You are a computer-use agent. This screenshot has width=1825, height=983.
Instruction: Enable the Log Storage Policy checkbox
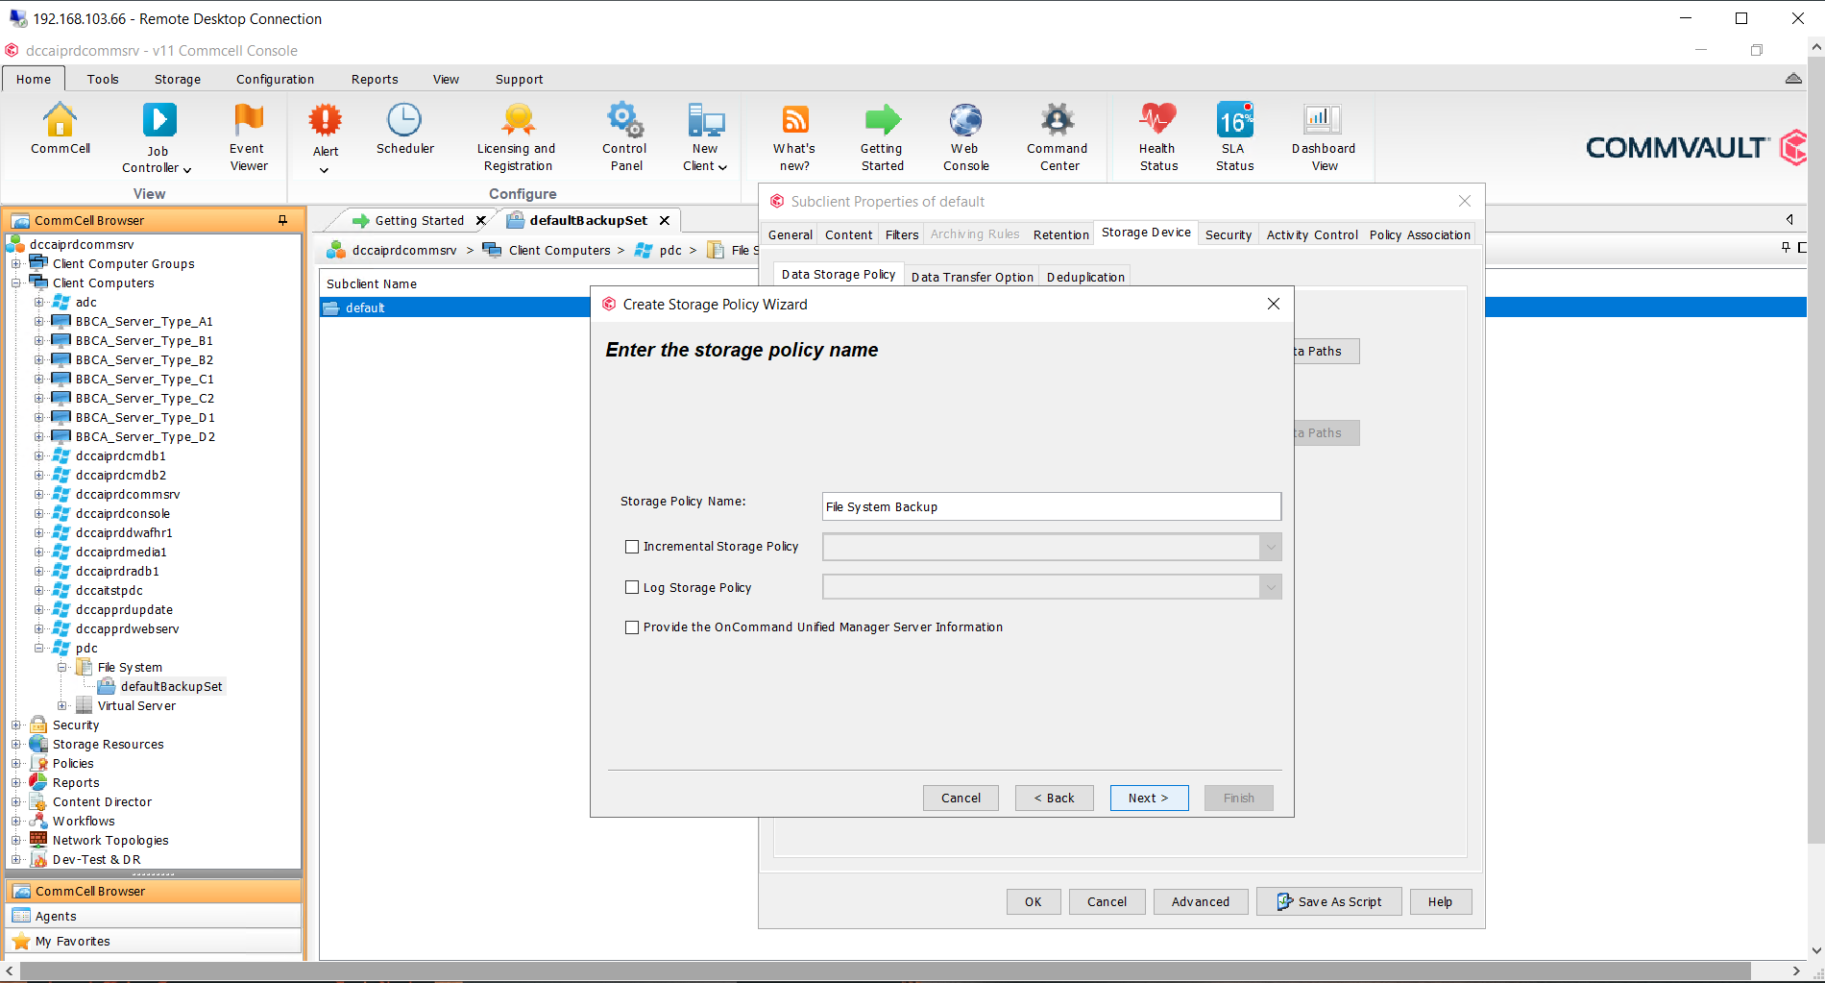coord(632,587)
